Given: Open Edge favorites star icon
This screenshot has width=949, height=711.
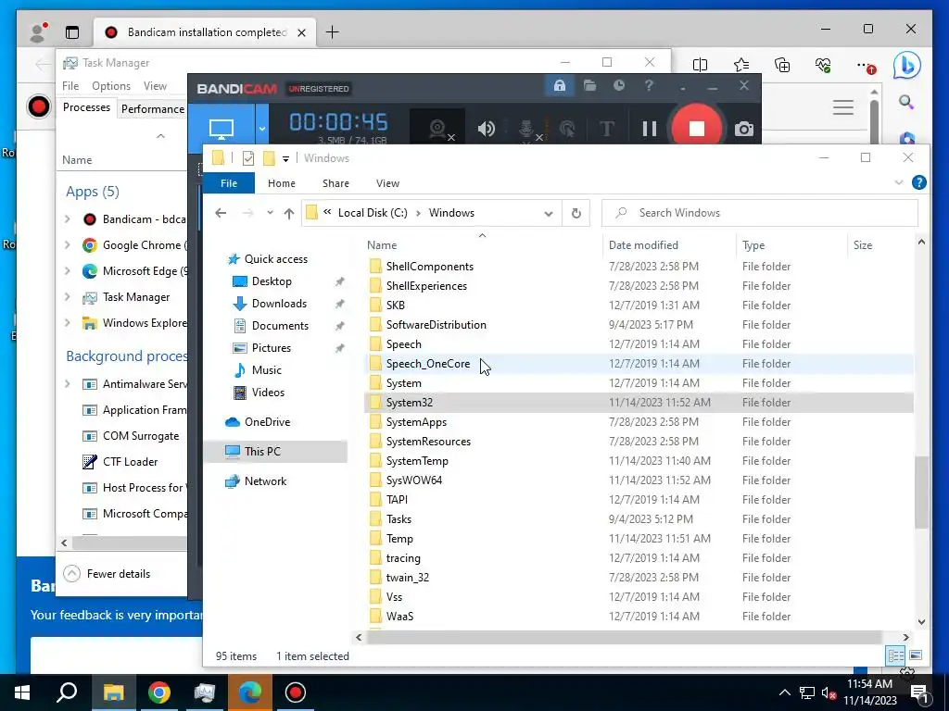Looking at the screenshot, I should [x=740, y=66].
